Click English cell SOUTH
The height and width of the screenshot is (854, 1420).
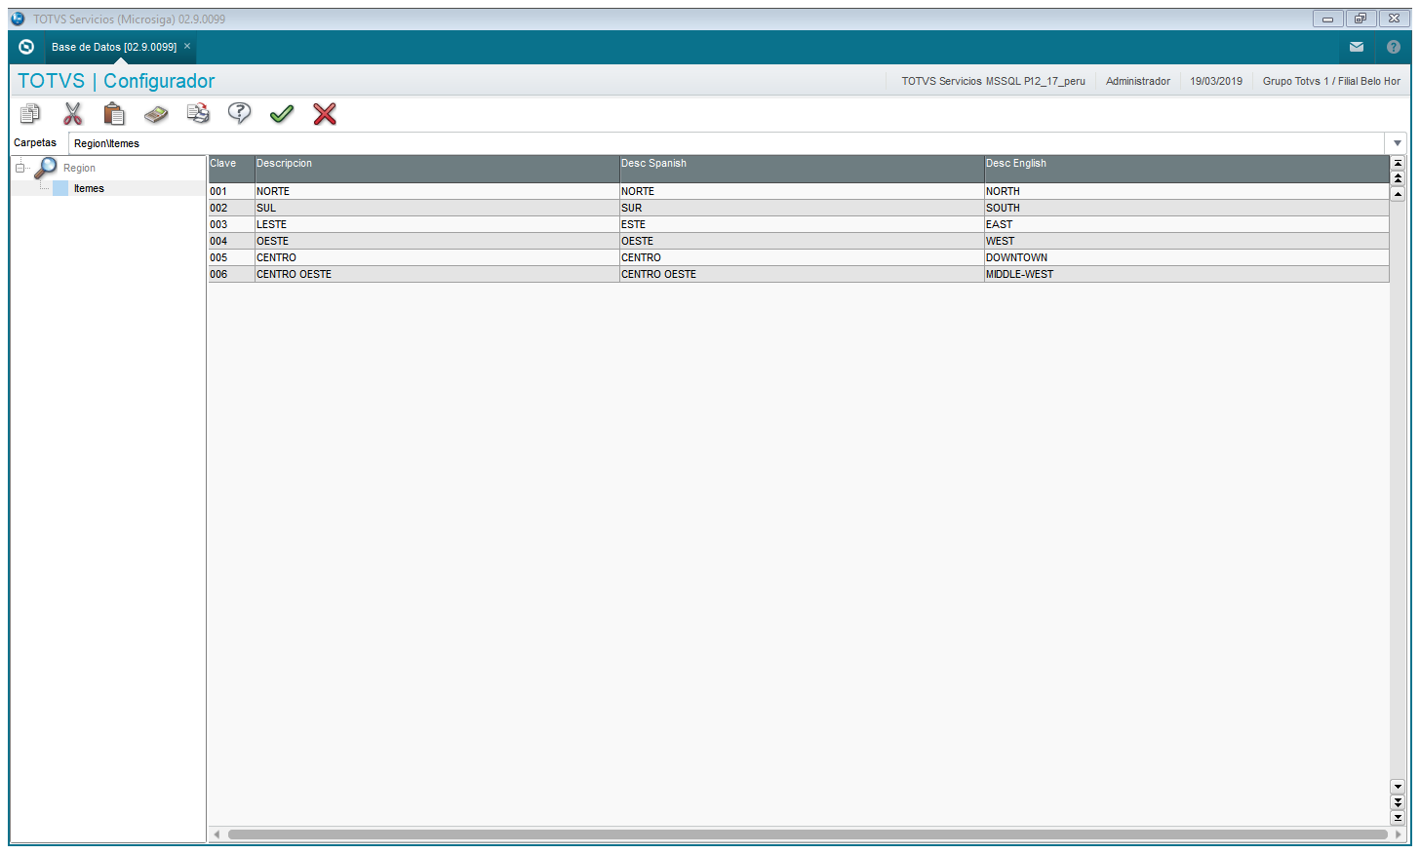coord(1187,208)
